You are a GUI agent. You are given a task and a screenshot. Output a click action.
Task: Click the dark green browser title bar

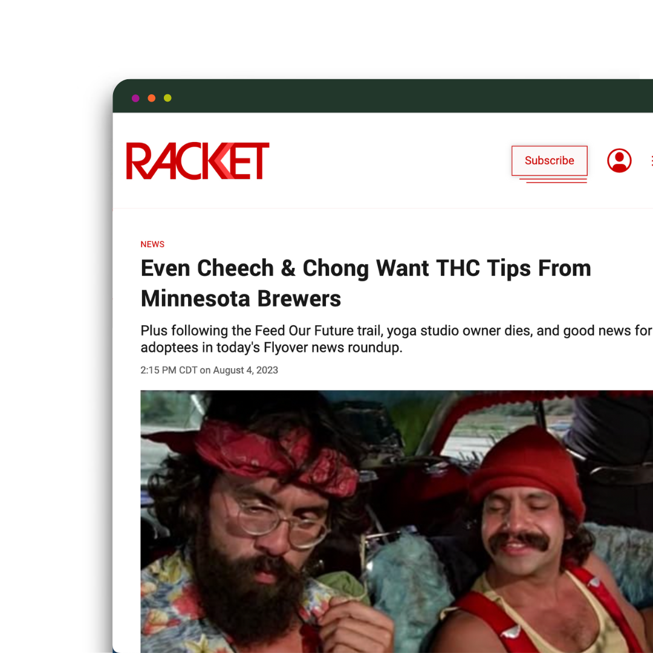(382, 96)
